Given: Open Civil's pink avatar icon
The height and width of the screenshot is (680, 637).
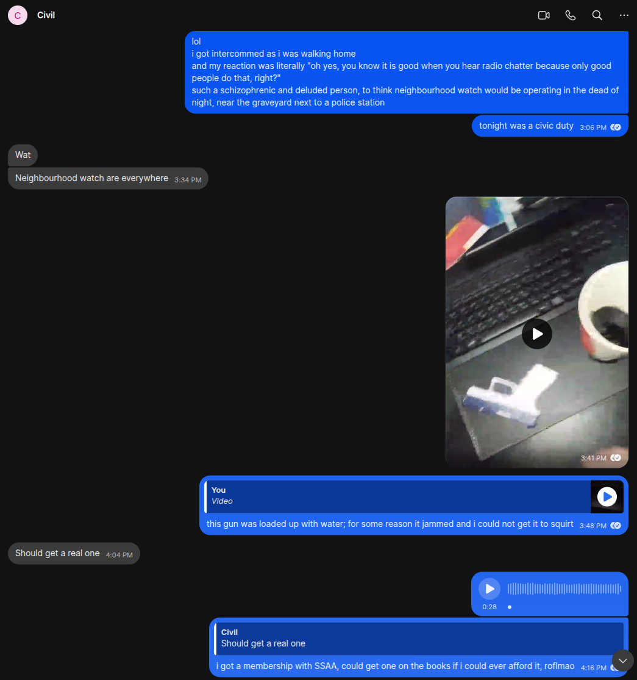Looking at the screenshot, I should [18, 15].
